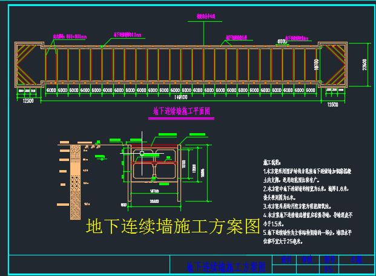Select the horizontal 19700 dimension under the cross-section

pos(154,191)
